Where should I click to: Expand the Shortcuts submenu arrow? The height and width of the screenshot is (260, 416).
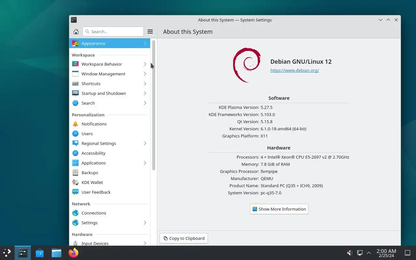point(145,84)
